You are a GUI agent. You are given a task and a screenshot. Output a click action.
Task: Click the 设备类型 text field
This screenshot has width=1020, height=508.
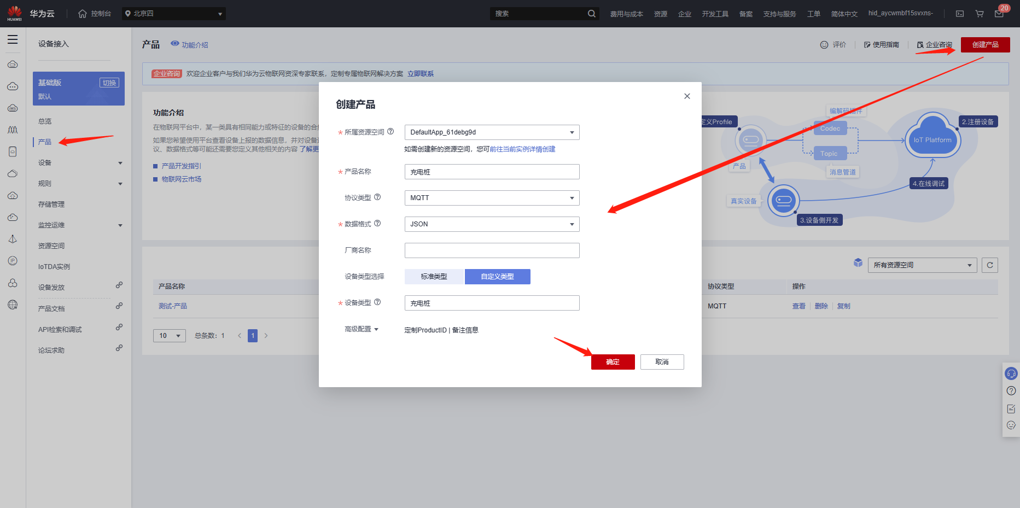click(492, 303)
